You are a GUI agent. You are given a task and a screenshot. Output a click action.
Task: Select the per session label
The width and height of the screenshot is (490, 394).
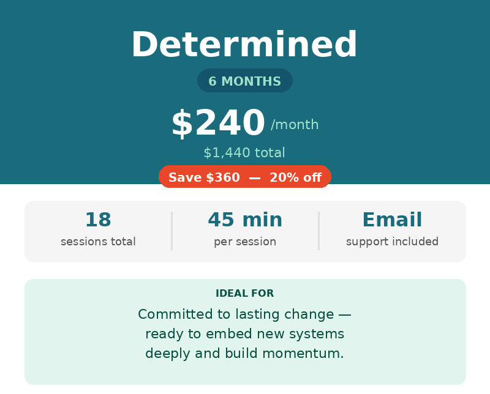(245, 242)
